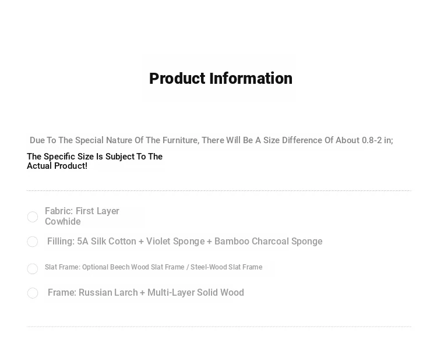Click the Product Information heading
This screenshot has height=344, width=437.
[220, 79]
